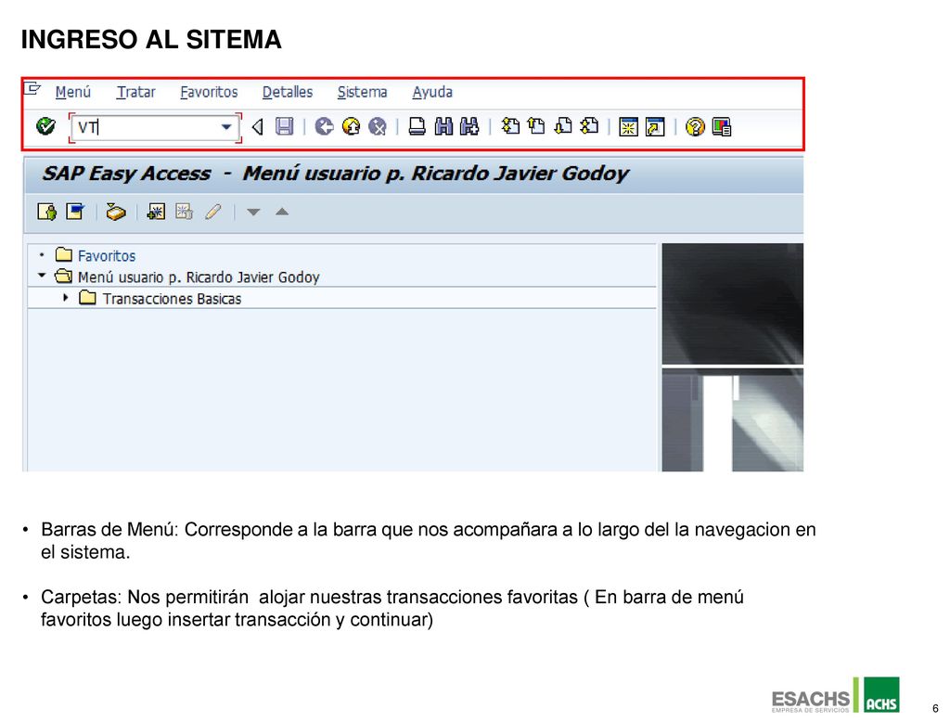Click the Transacciones Basicas folder icon
Viewport: 950px width, 722px height.
click(87, 298)
